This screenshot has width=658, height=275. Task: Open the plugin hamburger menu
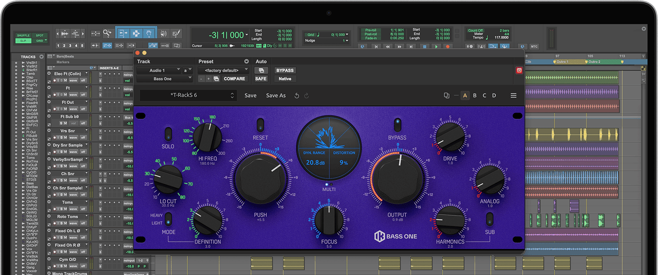tap(513, 96)
